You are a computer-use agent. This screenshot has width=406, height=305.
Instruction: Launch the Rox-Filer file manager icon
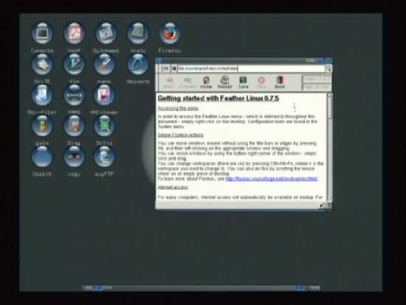(x=42, y=95)
